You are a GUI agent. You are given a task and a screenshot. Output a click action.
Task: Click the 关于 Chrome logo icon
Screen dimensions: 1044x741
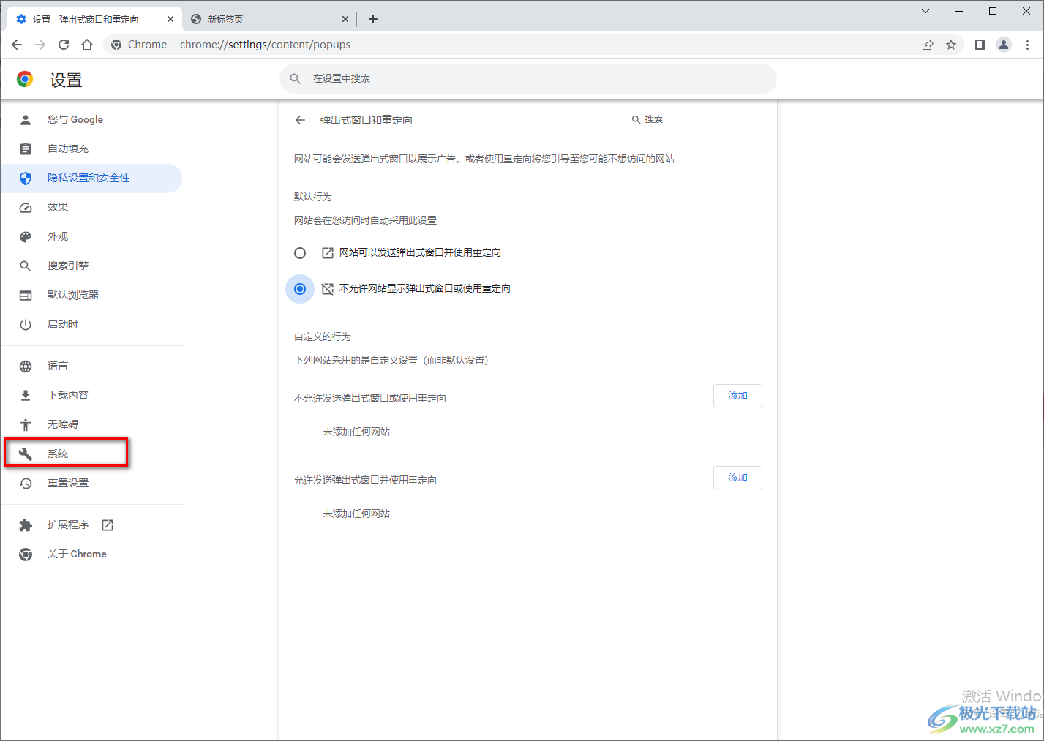tap(26, 554)
